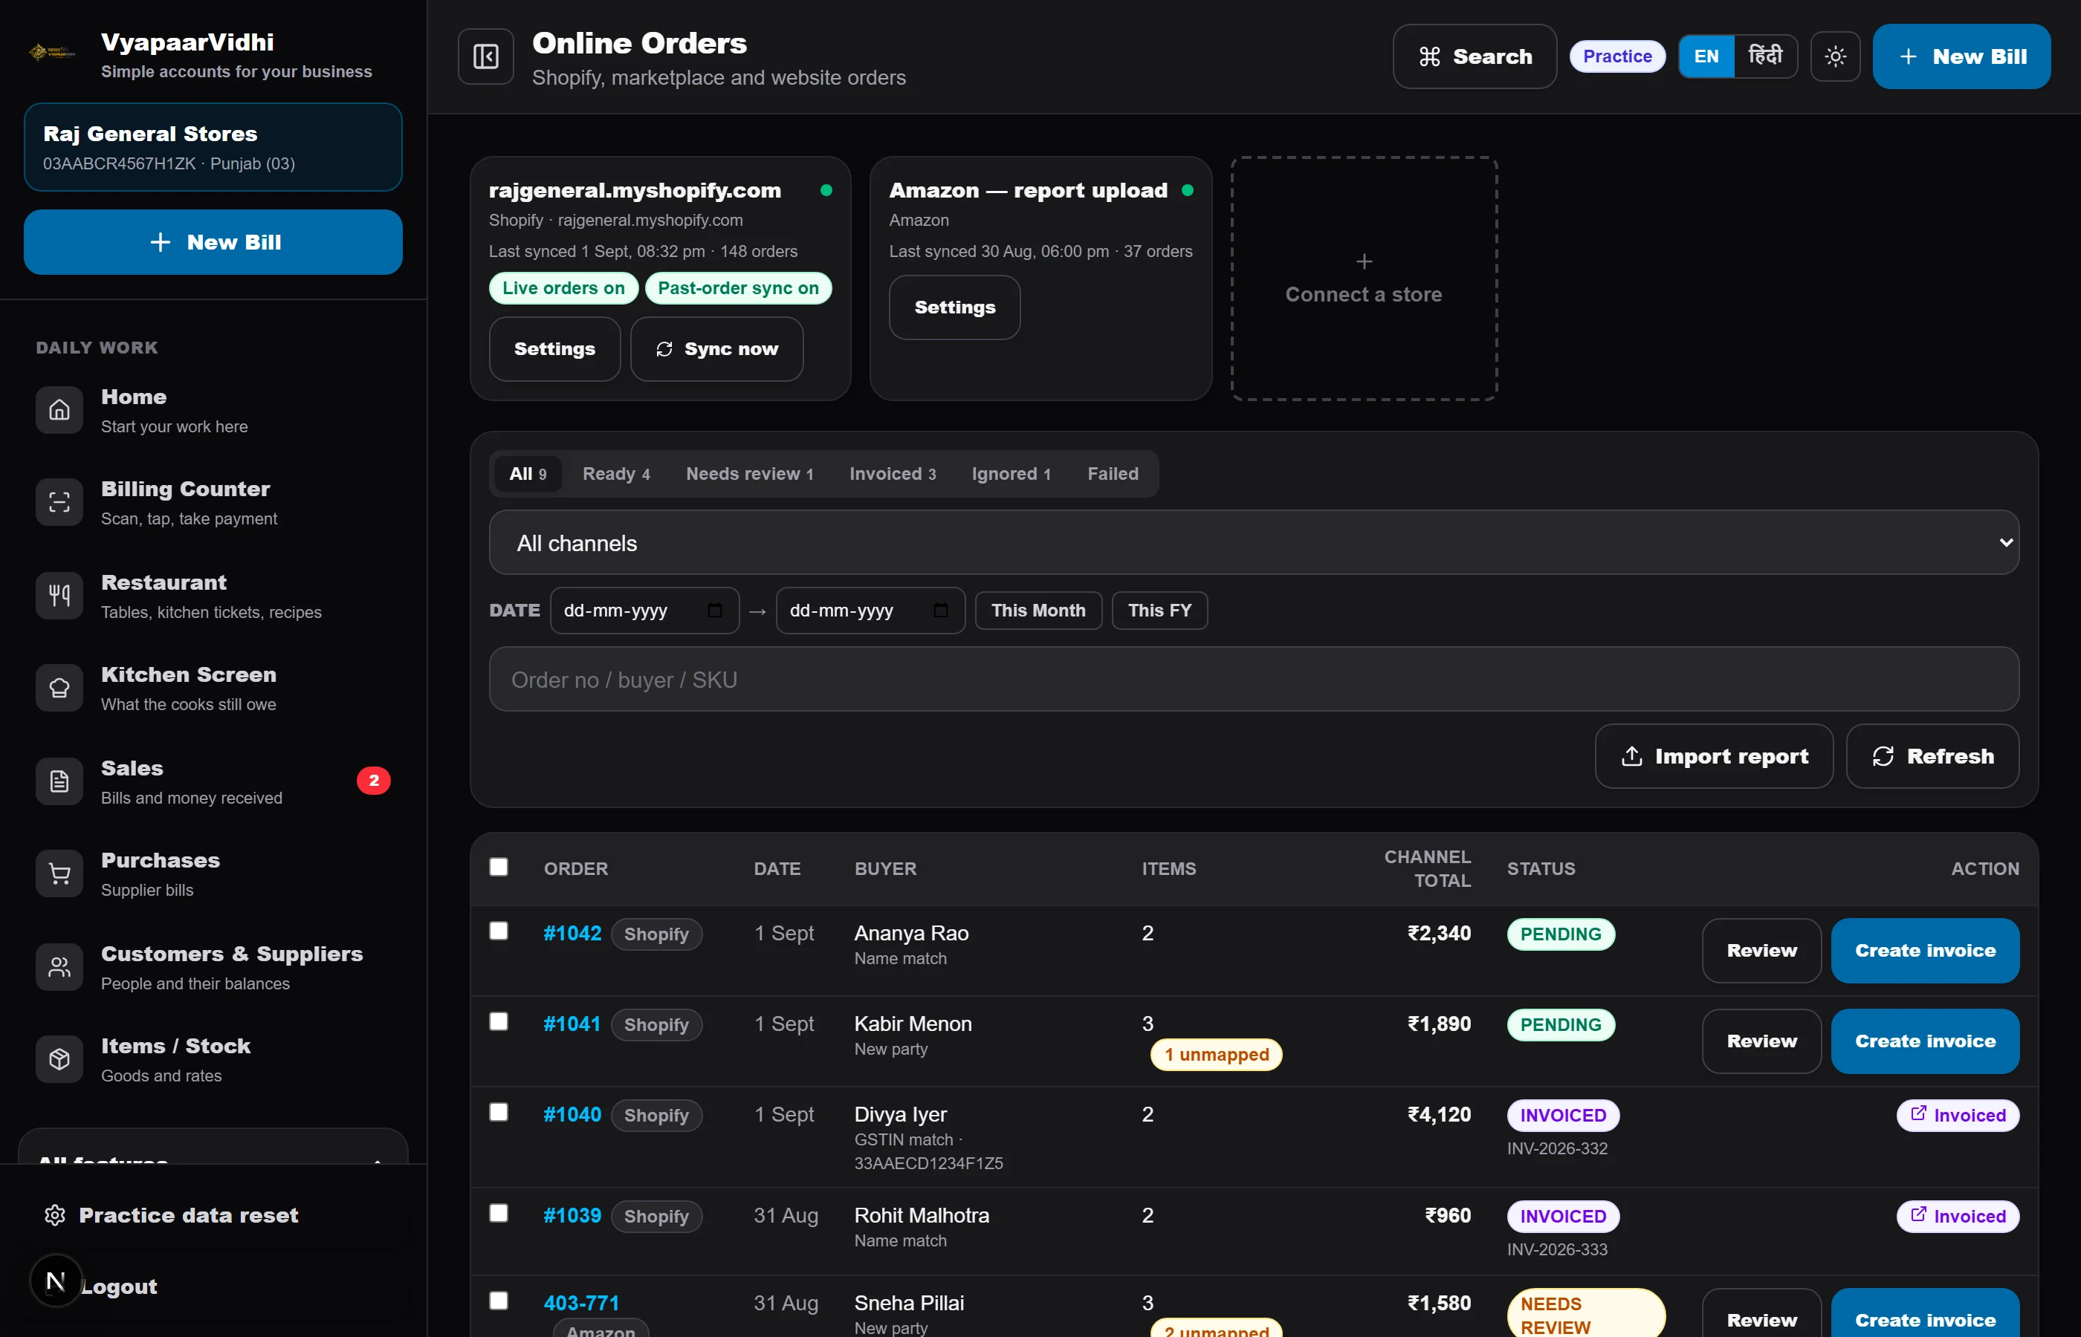2081x1337 pixels.
Task: Open the Raj General Stores business switcher
Action: coord(213,147)
